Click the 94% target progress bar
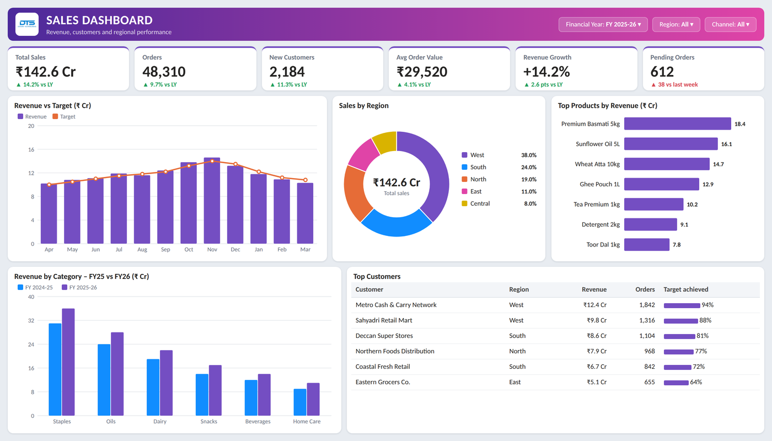 [x=682, y=305]
